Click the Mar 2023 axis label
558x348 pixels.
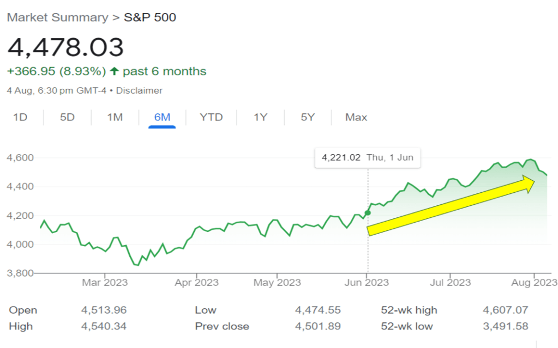[105, 282]
